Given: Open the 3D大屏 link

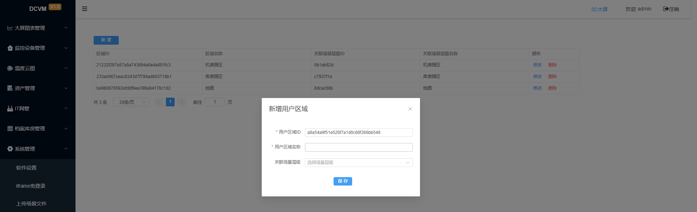Looking at the screenshot, I should (599, 9).
